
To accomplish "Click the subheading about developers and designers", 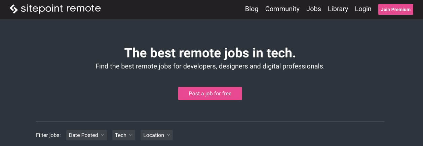I will 210,66.
